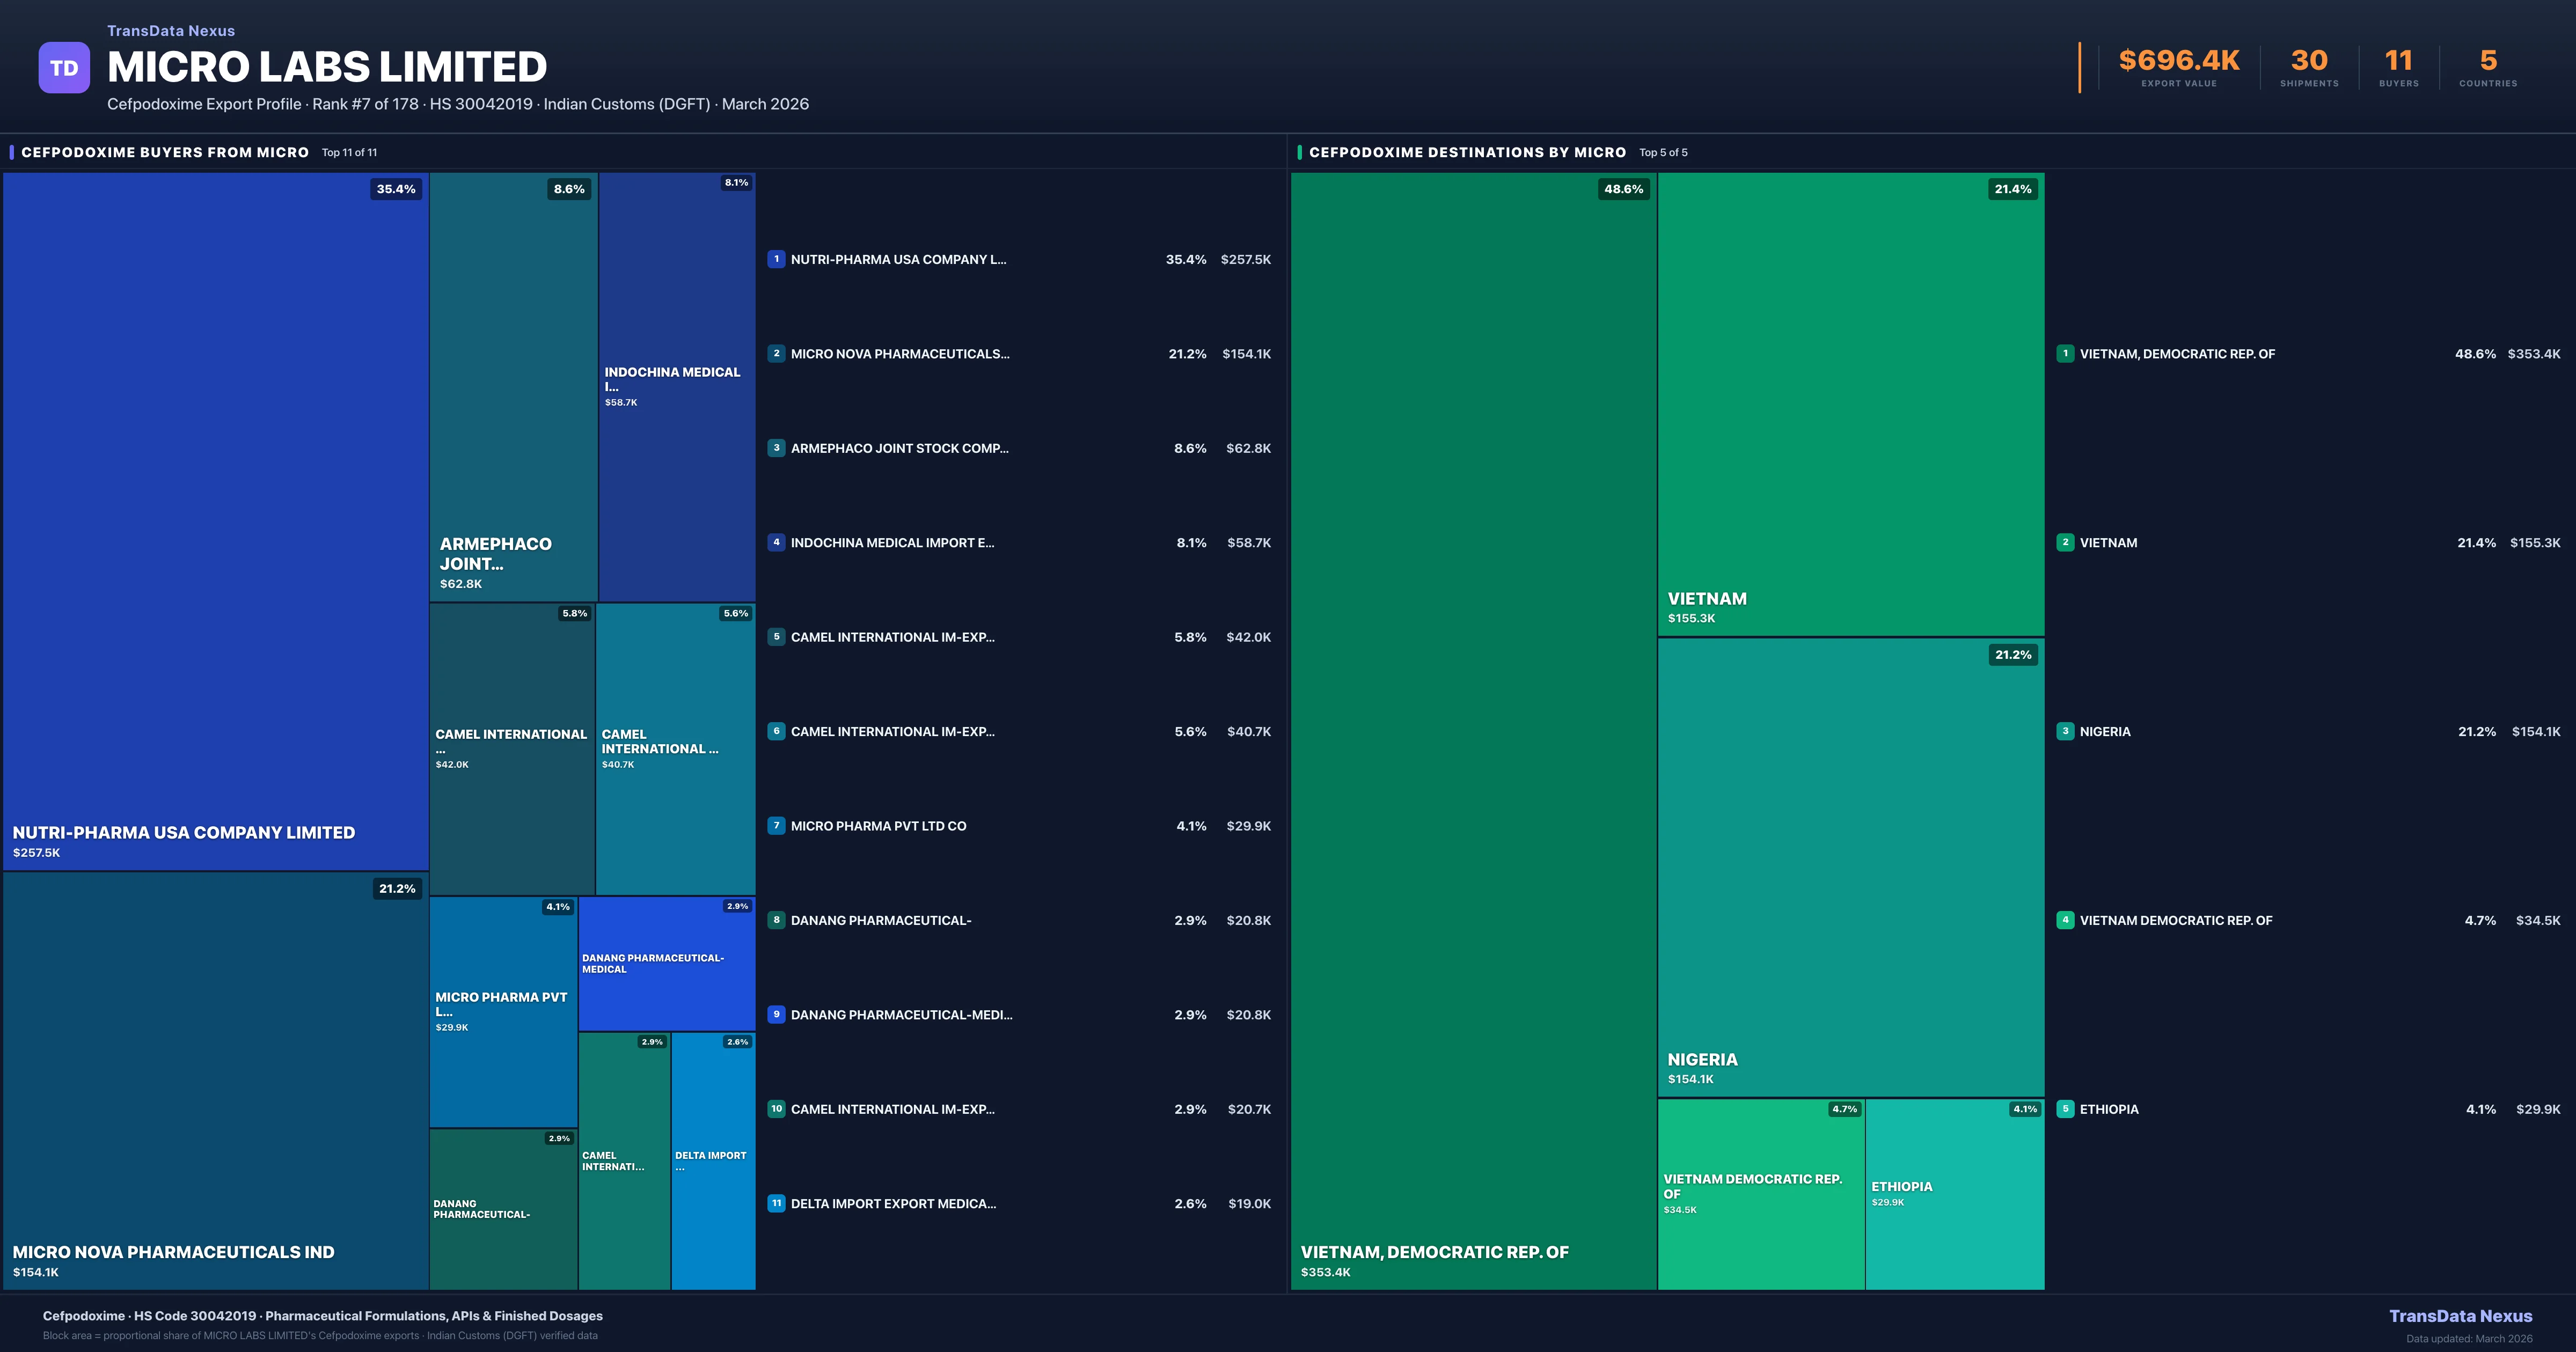Click the 35.4% badge on the Nutri-Pharma block
This screenshot has height=1352, width=2576.
click(396, 189)
